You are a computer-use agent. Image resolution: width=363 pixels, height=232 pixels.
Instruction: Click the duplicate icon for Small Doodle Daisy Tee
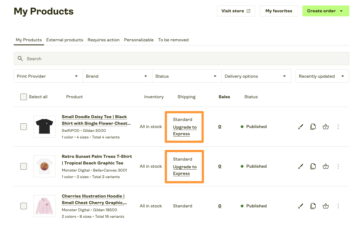pyautogui.click(x=313, y=126)
